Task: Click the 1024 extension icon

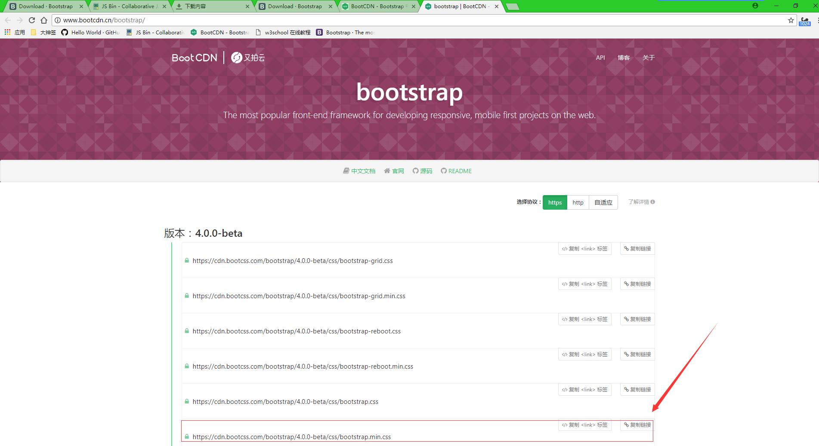Action: coord(805,21)
